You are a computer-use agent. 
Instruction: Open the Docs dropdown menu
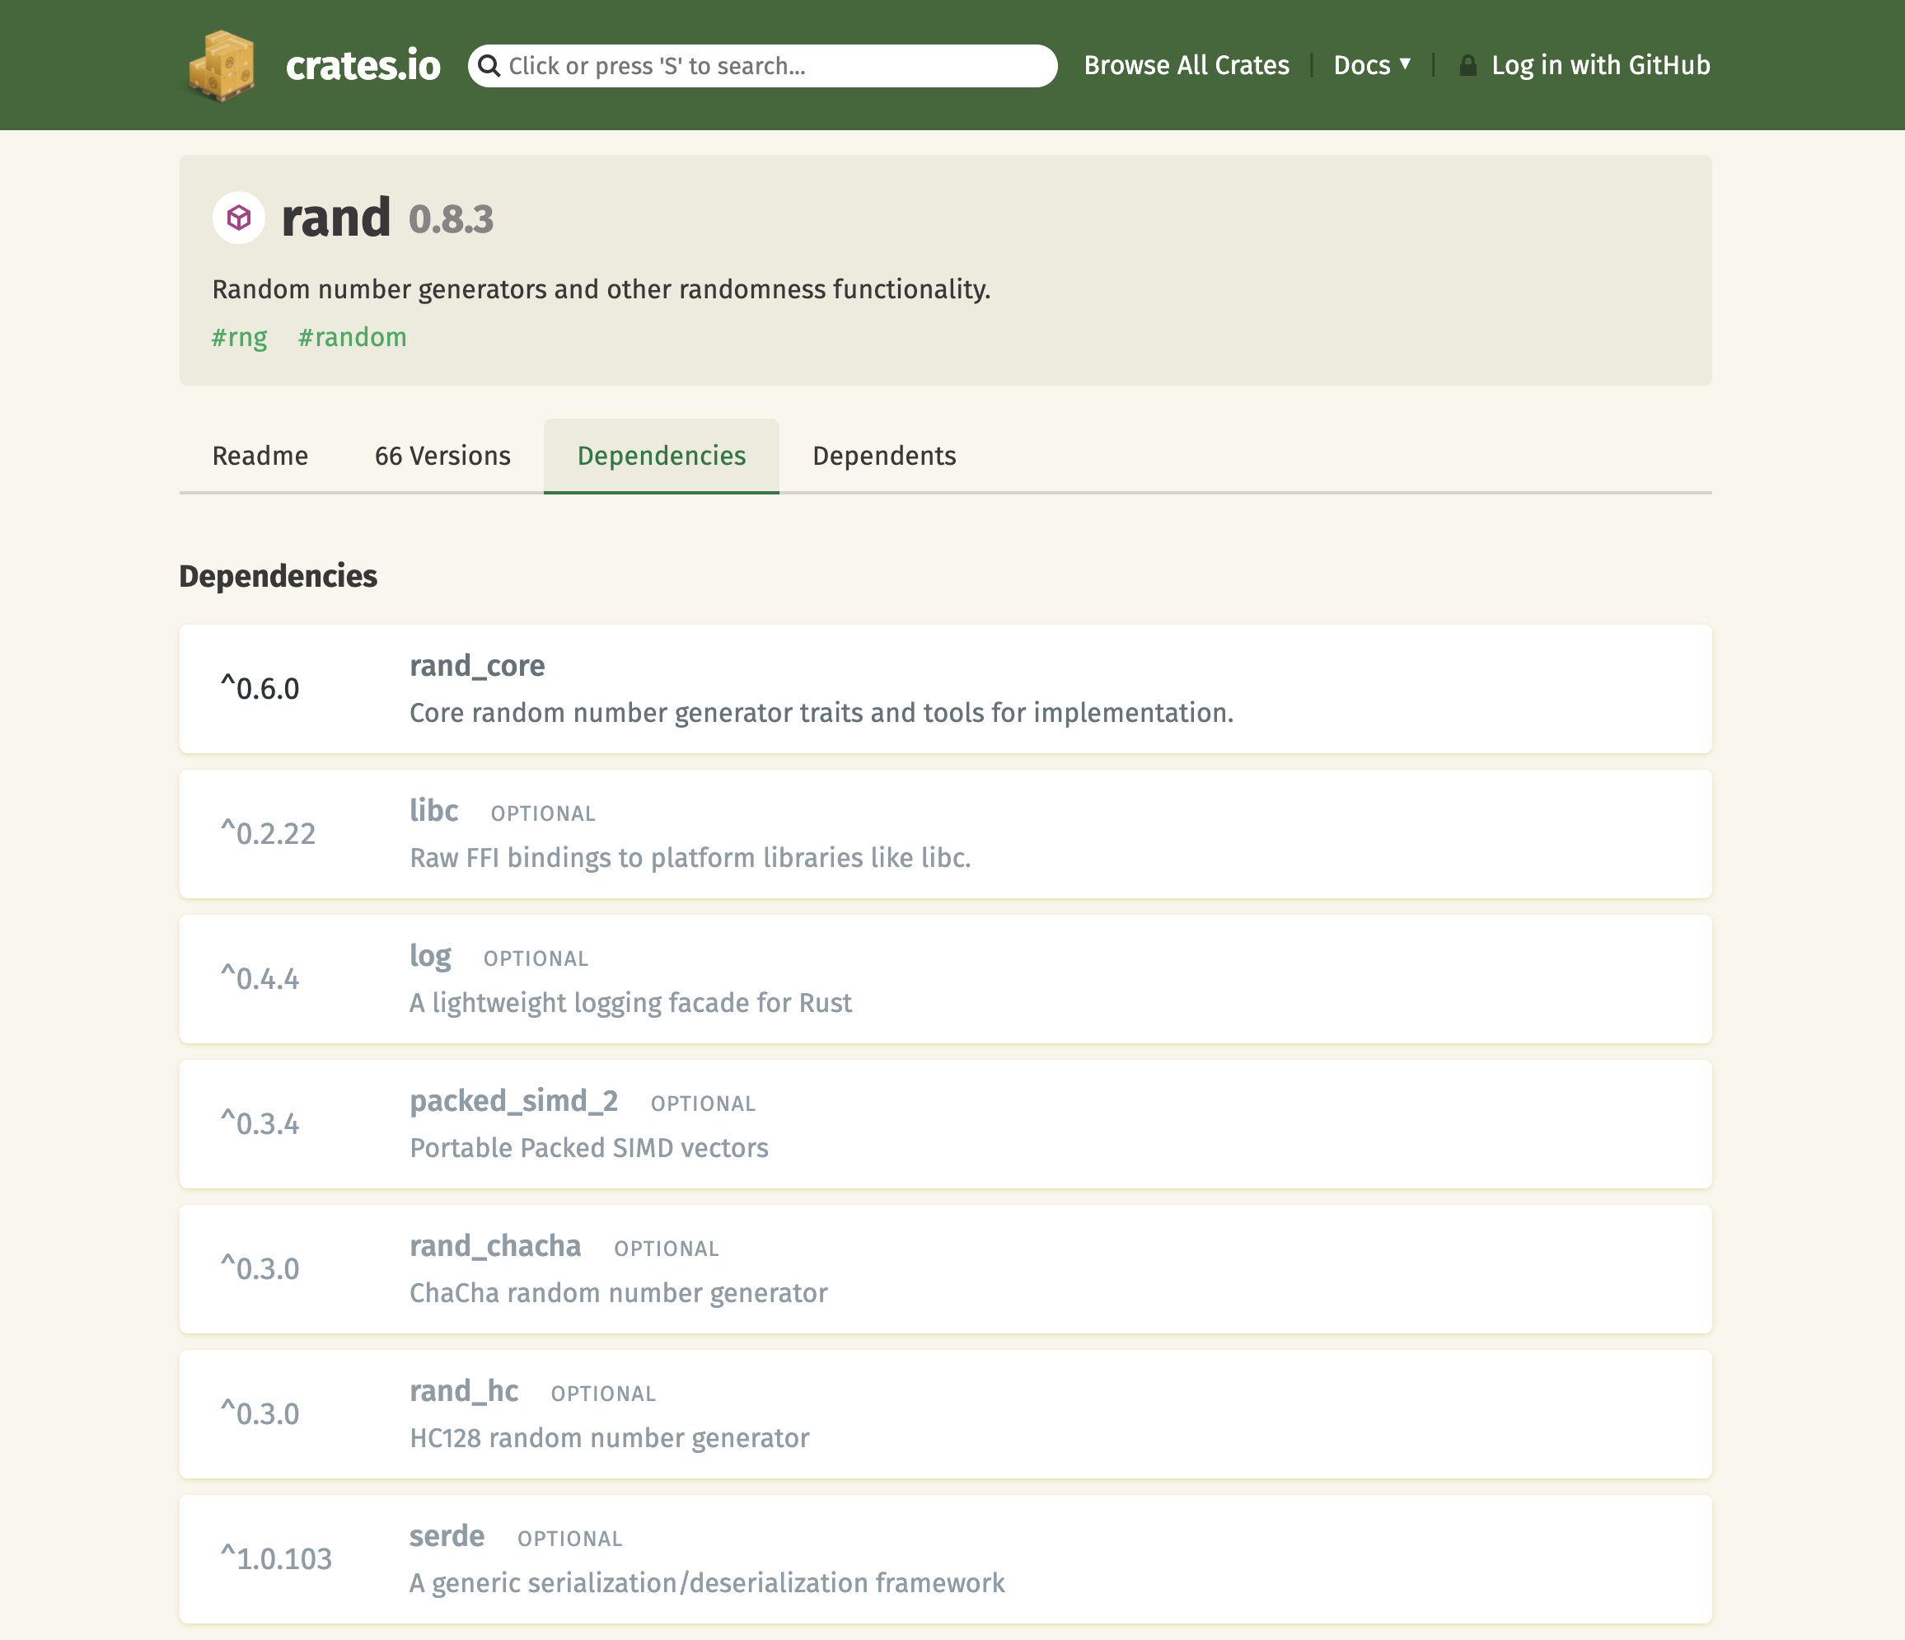tap(1372, 65)
